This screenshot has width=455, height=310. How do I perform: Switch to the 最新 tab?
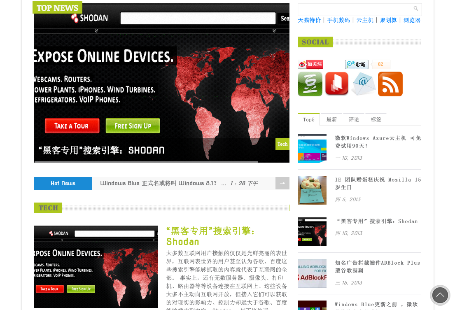331,119
